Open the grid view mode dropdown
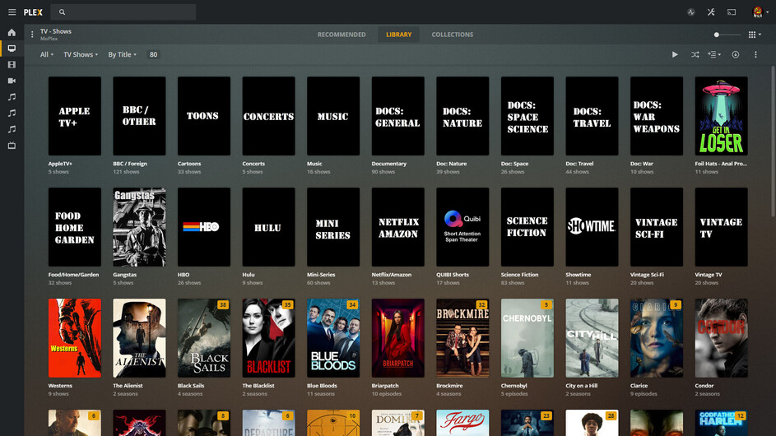The width and height of the screenshot is (776, 436). click(755, 35)
